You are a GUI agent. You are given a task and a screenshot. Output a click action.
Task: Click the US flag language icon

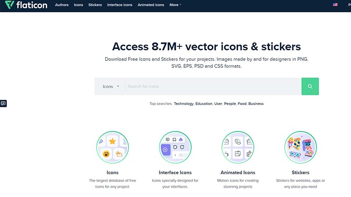click(335, 5)
